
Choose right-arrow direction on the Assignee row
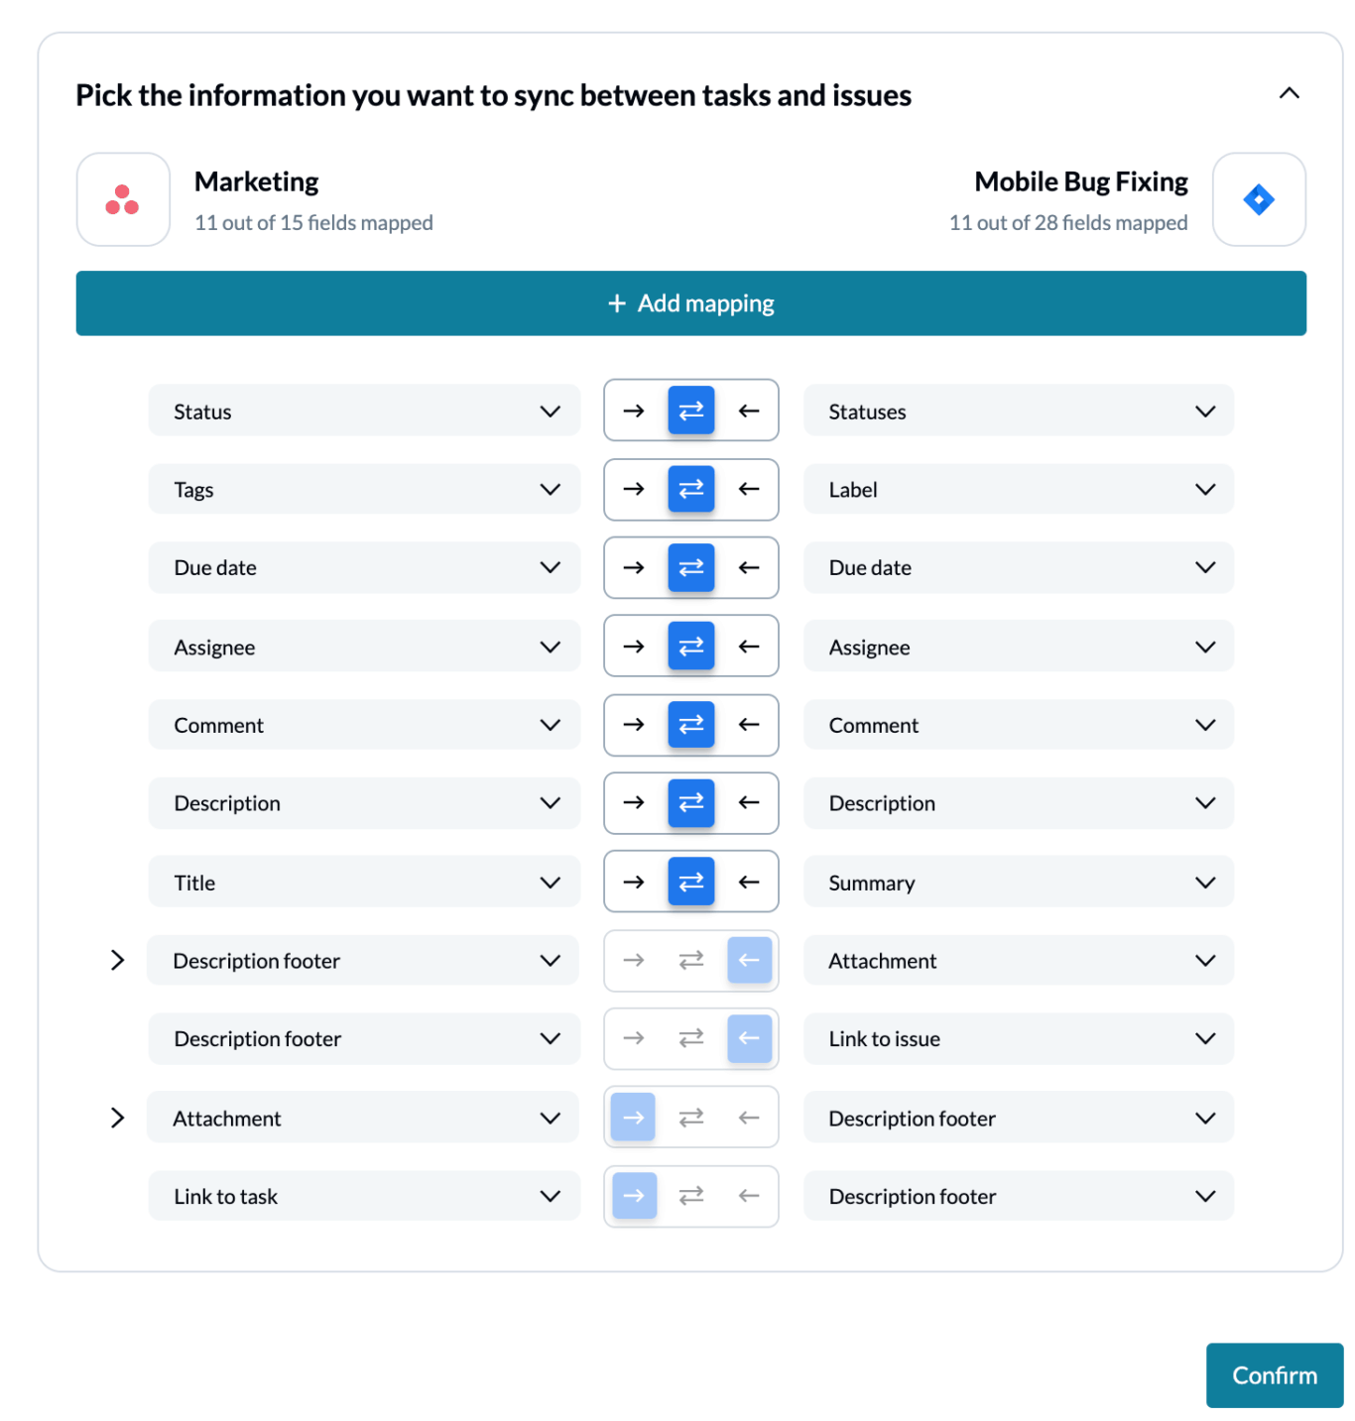634,647
